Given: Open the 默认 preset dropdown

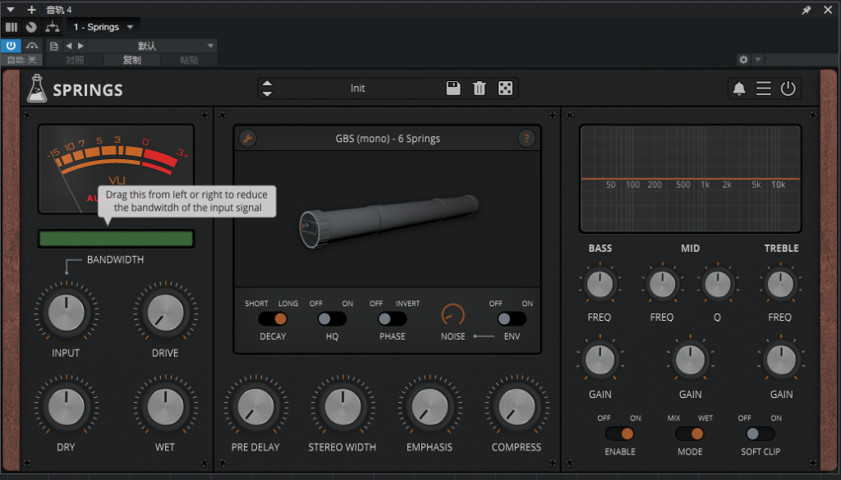Looking at the screenshot, I should point(152,46).
